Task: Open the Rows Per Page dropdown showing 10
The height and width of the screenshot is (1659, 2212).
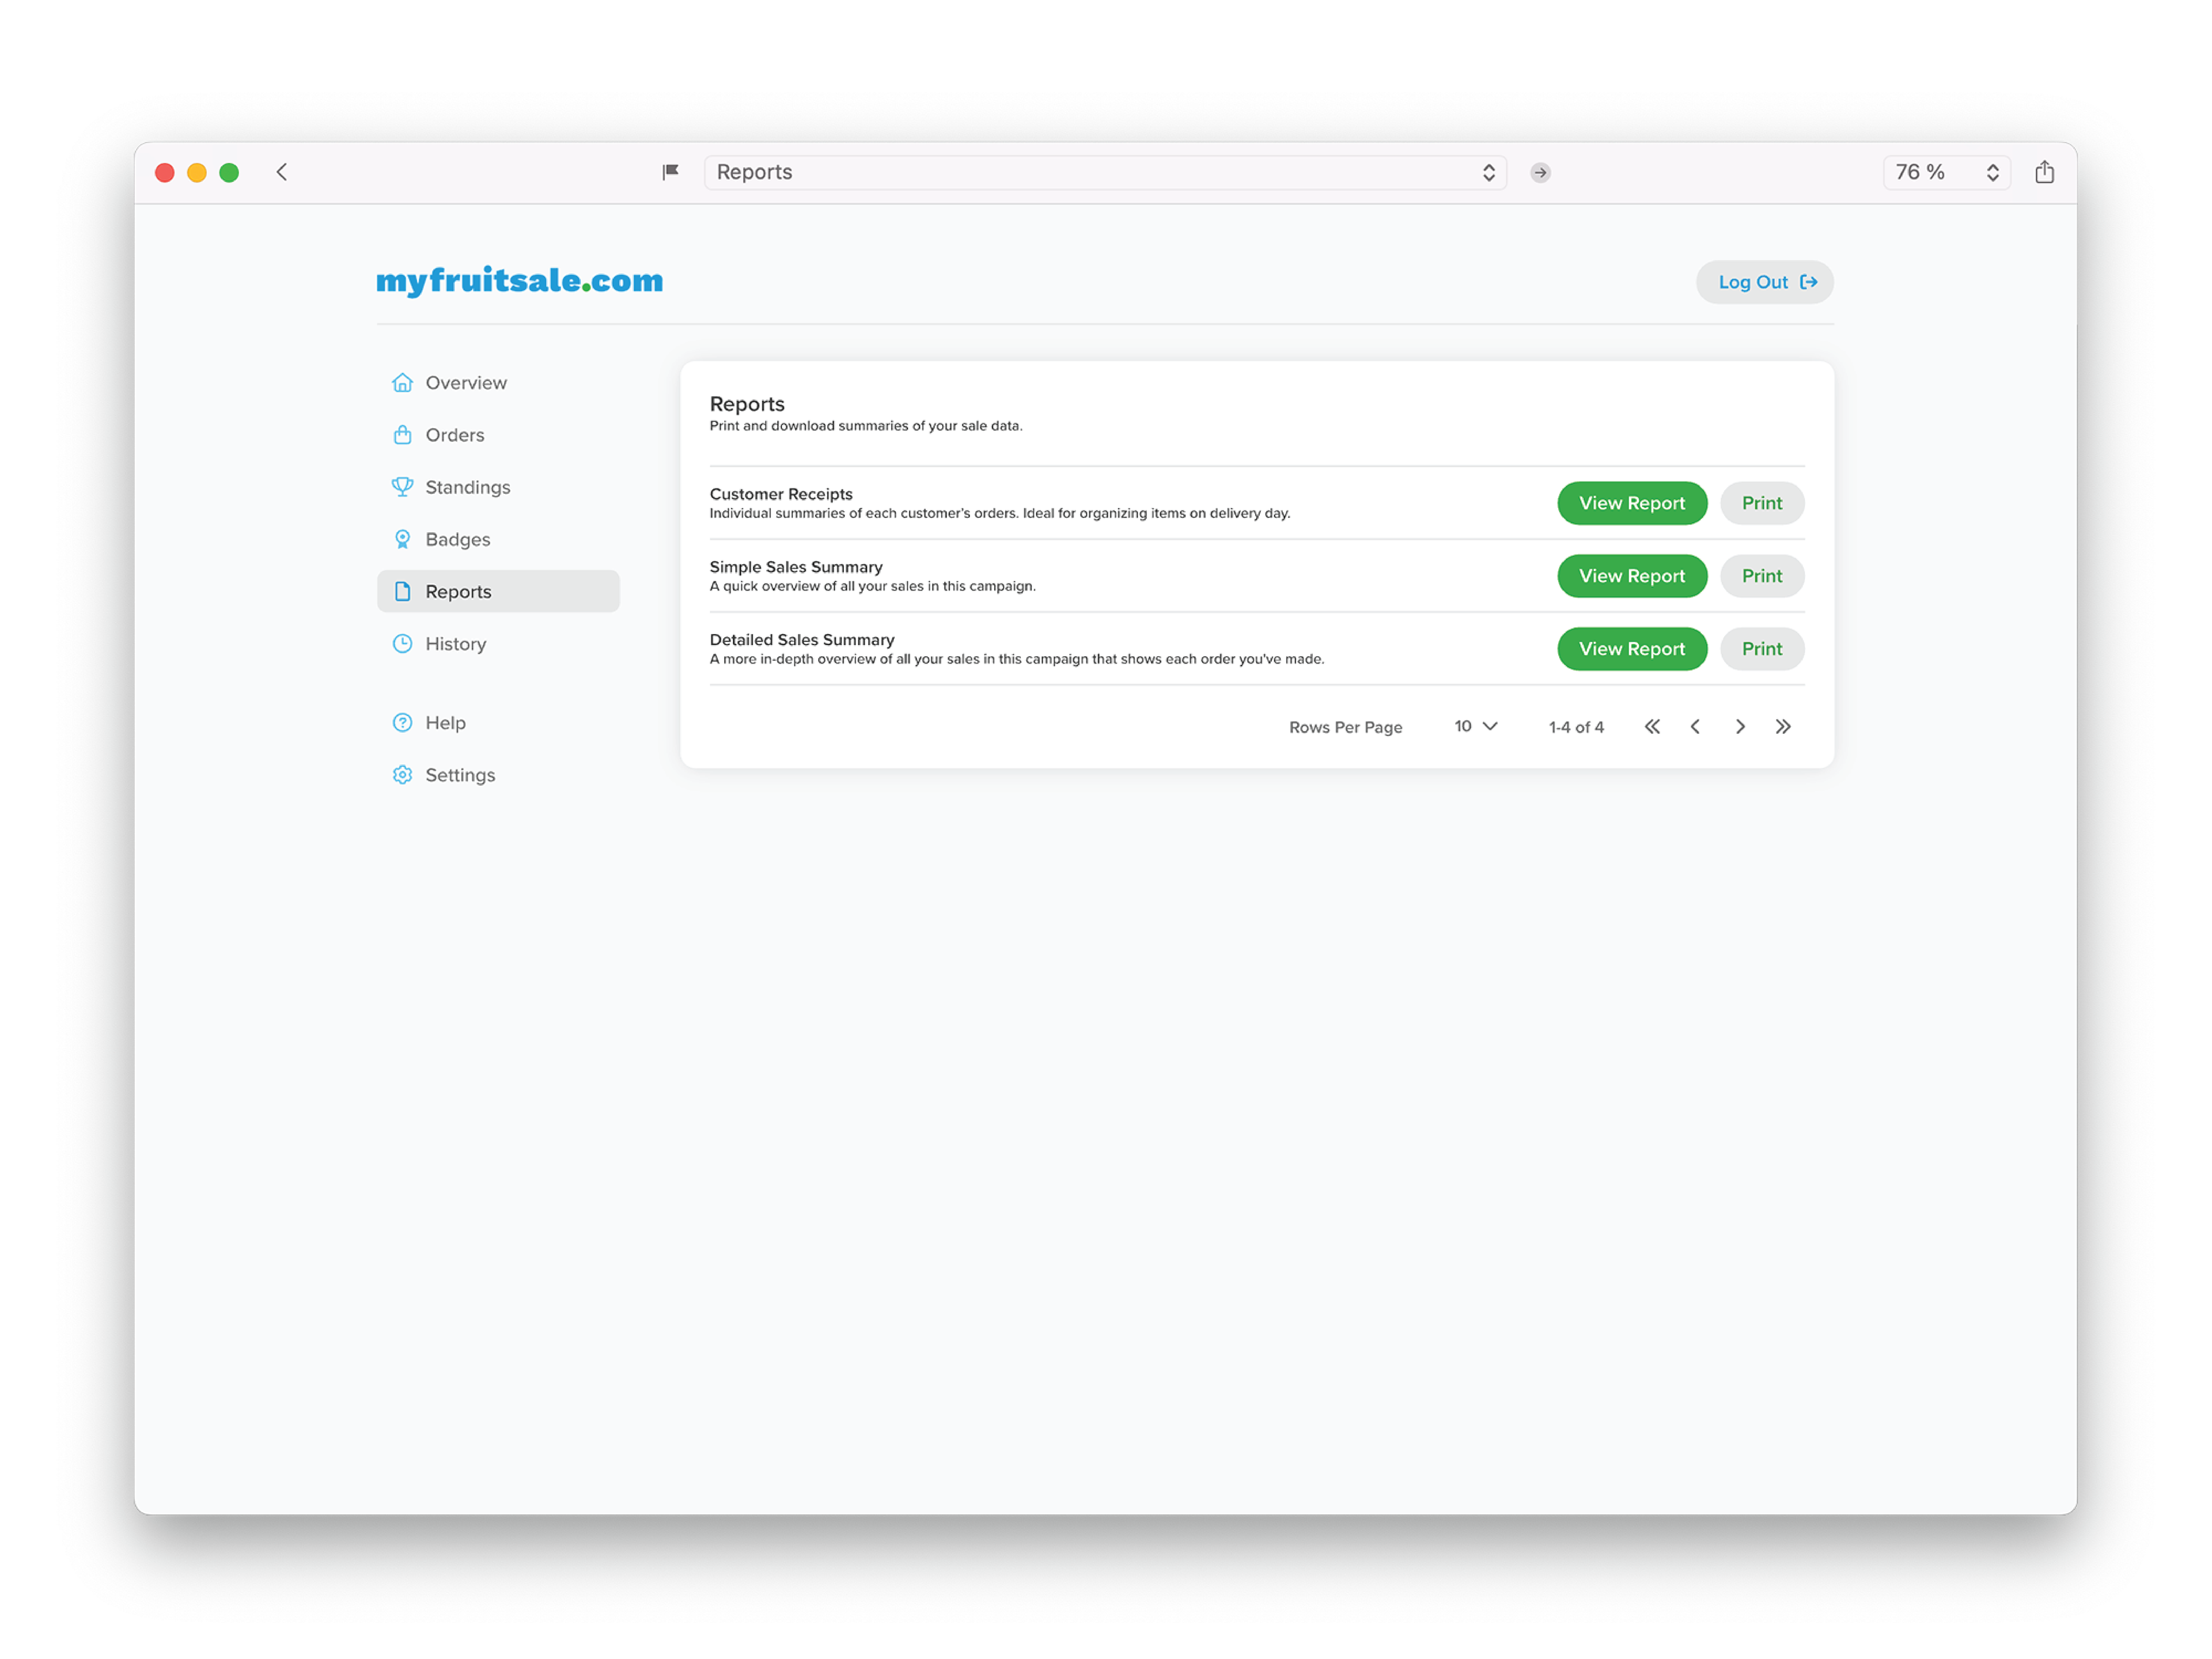Action: (1475, 726)
